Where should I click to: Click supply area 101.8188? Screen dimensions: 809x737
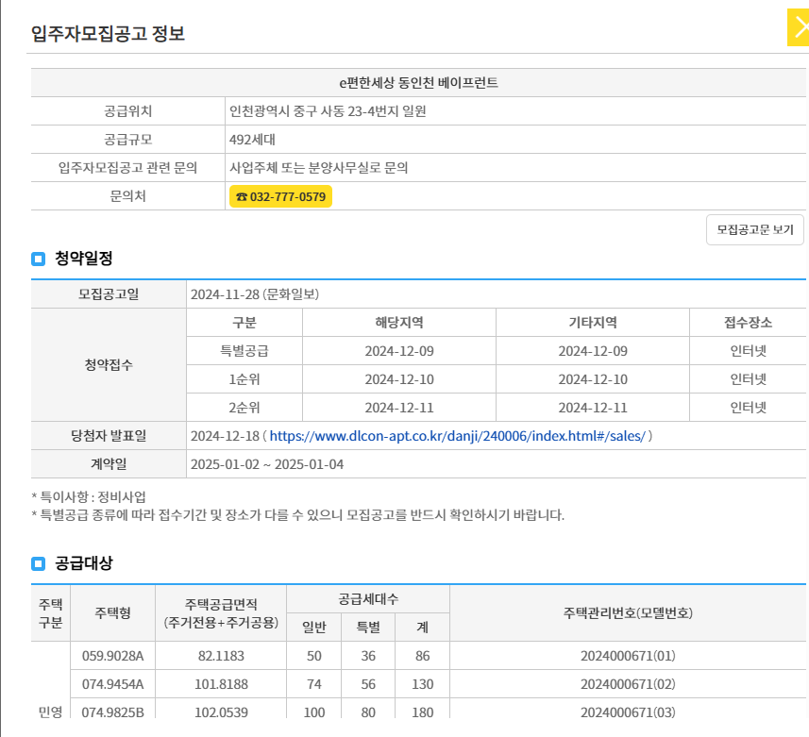click(x=221, y=684)
